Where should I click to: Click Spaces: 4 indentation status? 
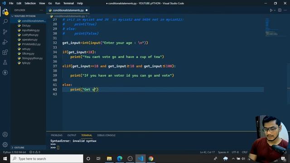[x=223, y=152]
